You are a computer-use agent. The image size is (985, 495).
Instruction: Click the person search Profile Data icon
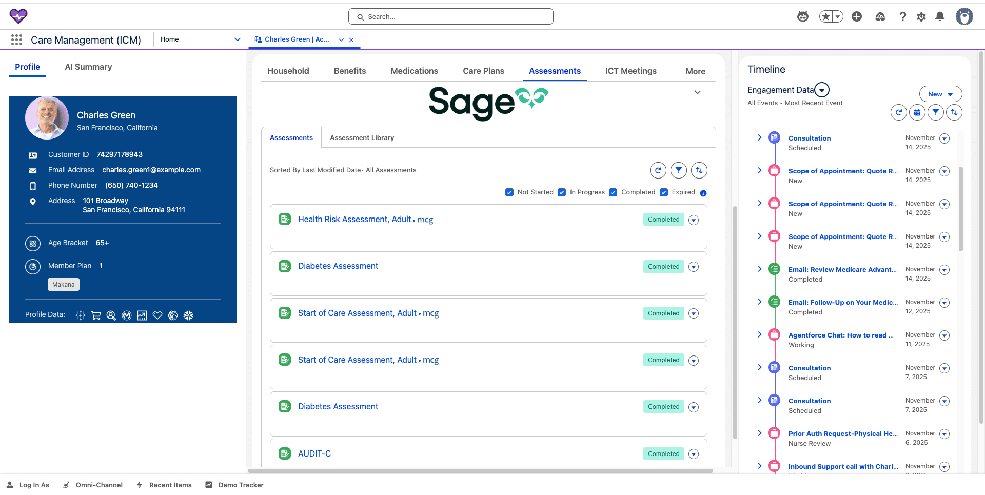tap(111, 315)
